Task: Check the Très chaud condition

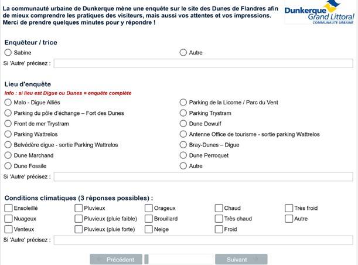Action: (219, 219)
